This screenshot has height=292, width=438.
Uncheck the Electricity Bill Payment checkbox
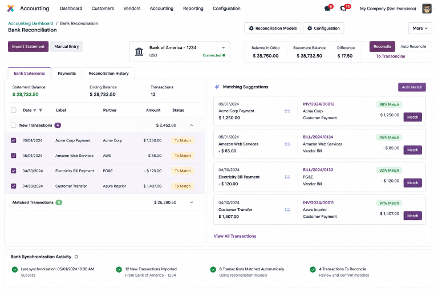[14, 171]
